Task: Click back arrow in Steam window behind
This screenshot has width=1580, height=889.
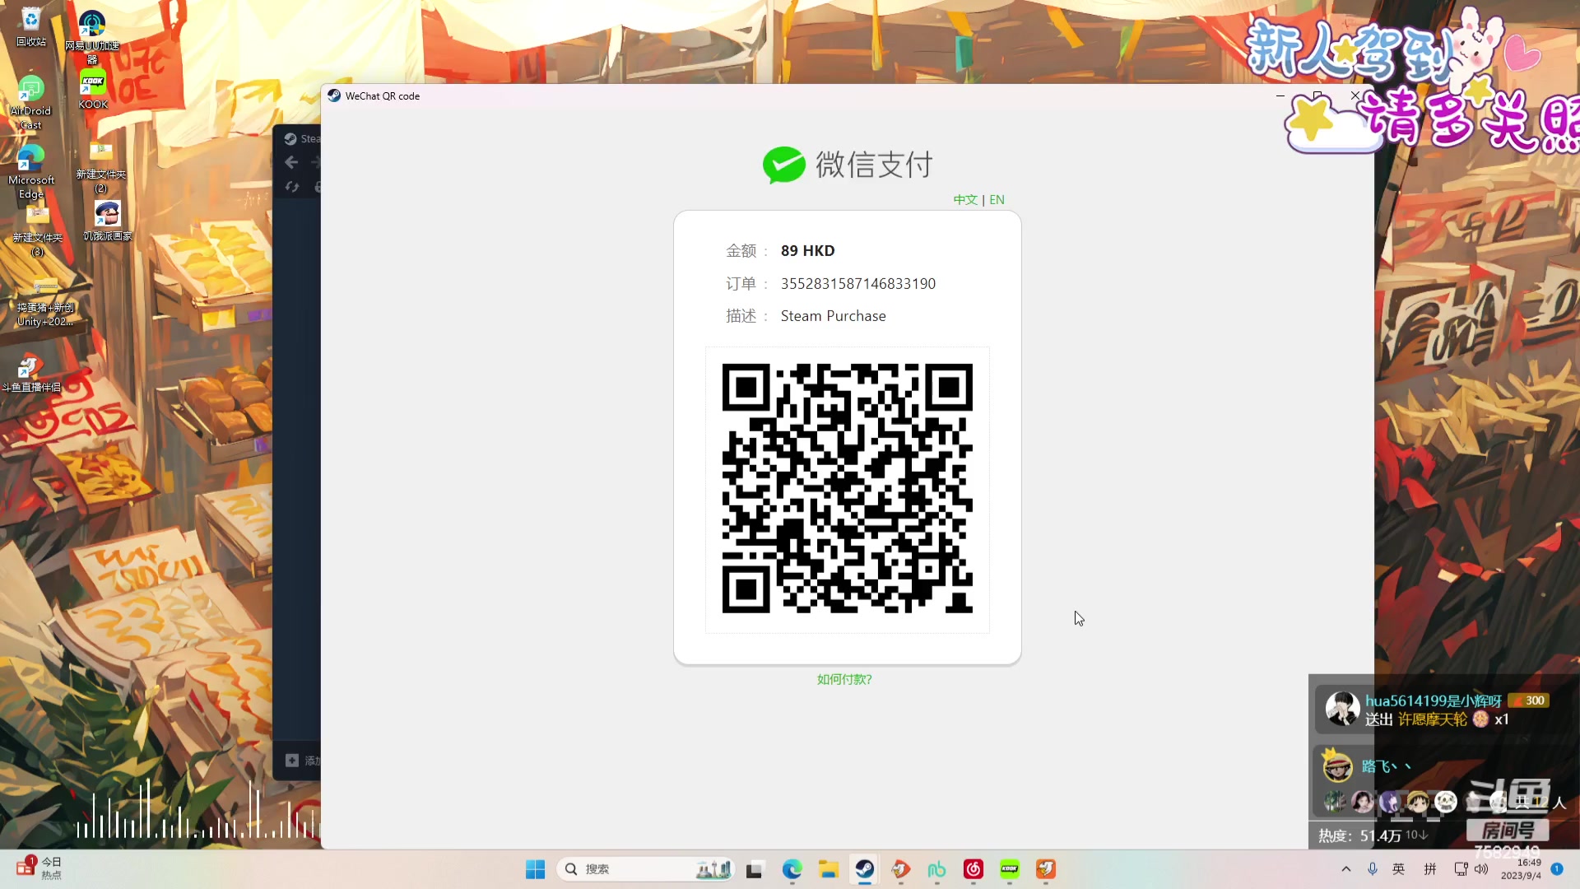Action: coord(291,162)
